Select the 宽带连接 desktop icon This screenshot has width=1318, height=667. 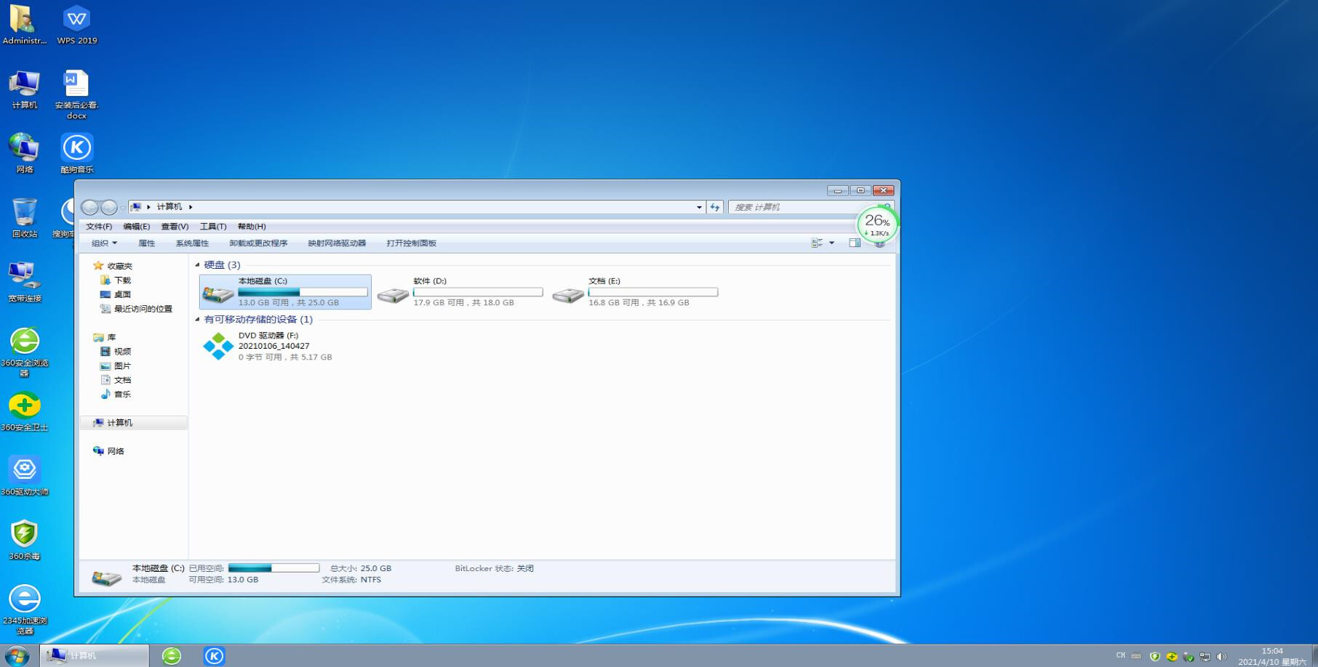(24, 282)
